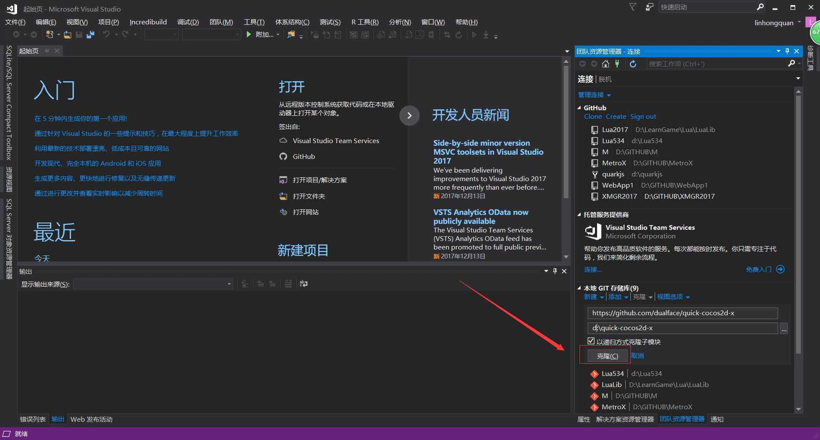Open the output source combo box

click(153, 284)
